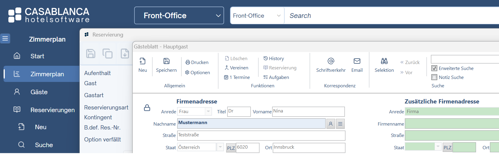The width and height of the screenshot is (499, 154).
Task: Disable the Erweiterte Suche checkbox
Action: coord(434,68)
